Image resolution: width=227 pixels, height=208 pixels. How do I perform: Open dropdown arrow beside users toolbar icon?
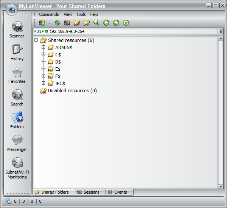pos(50,23)
